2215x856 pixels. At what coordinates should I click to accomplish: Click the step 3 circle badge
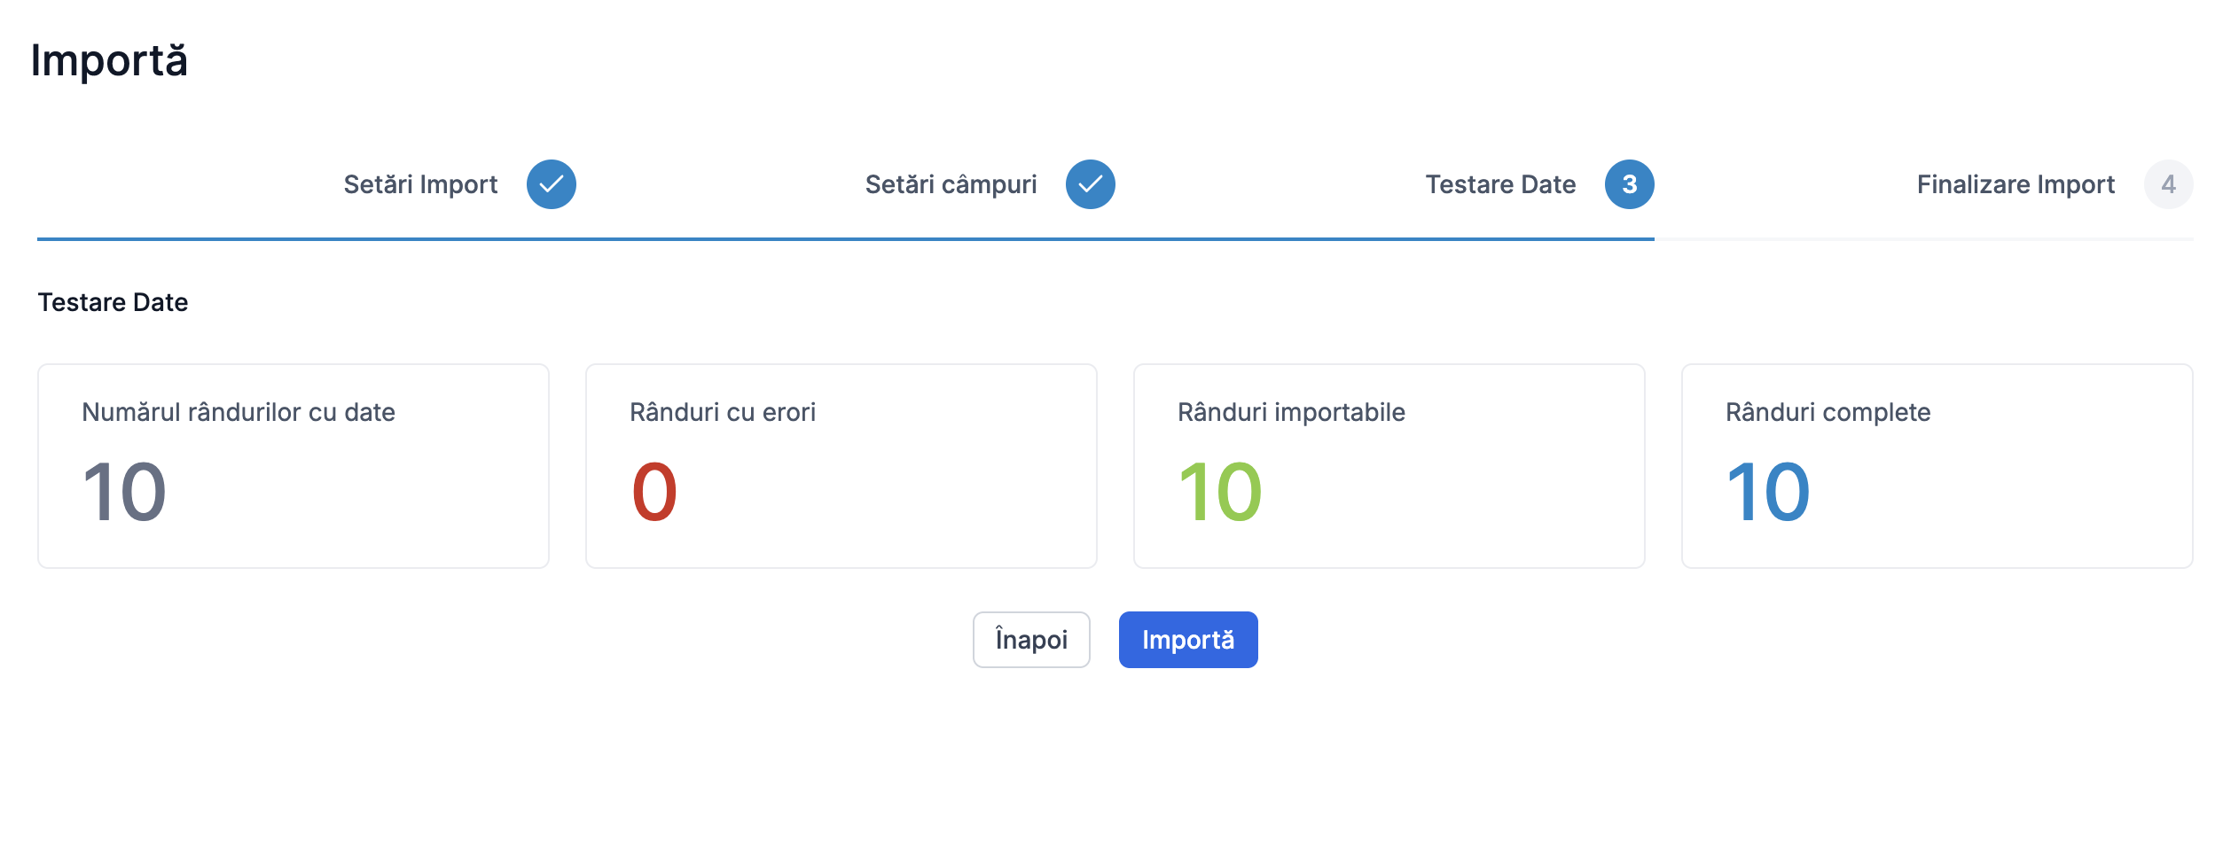[1629, 184]
